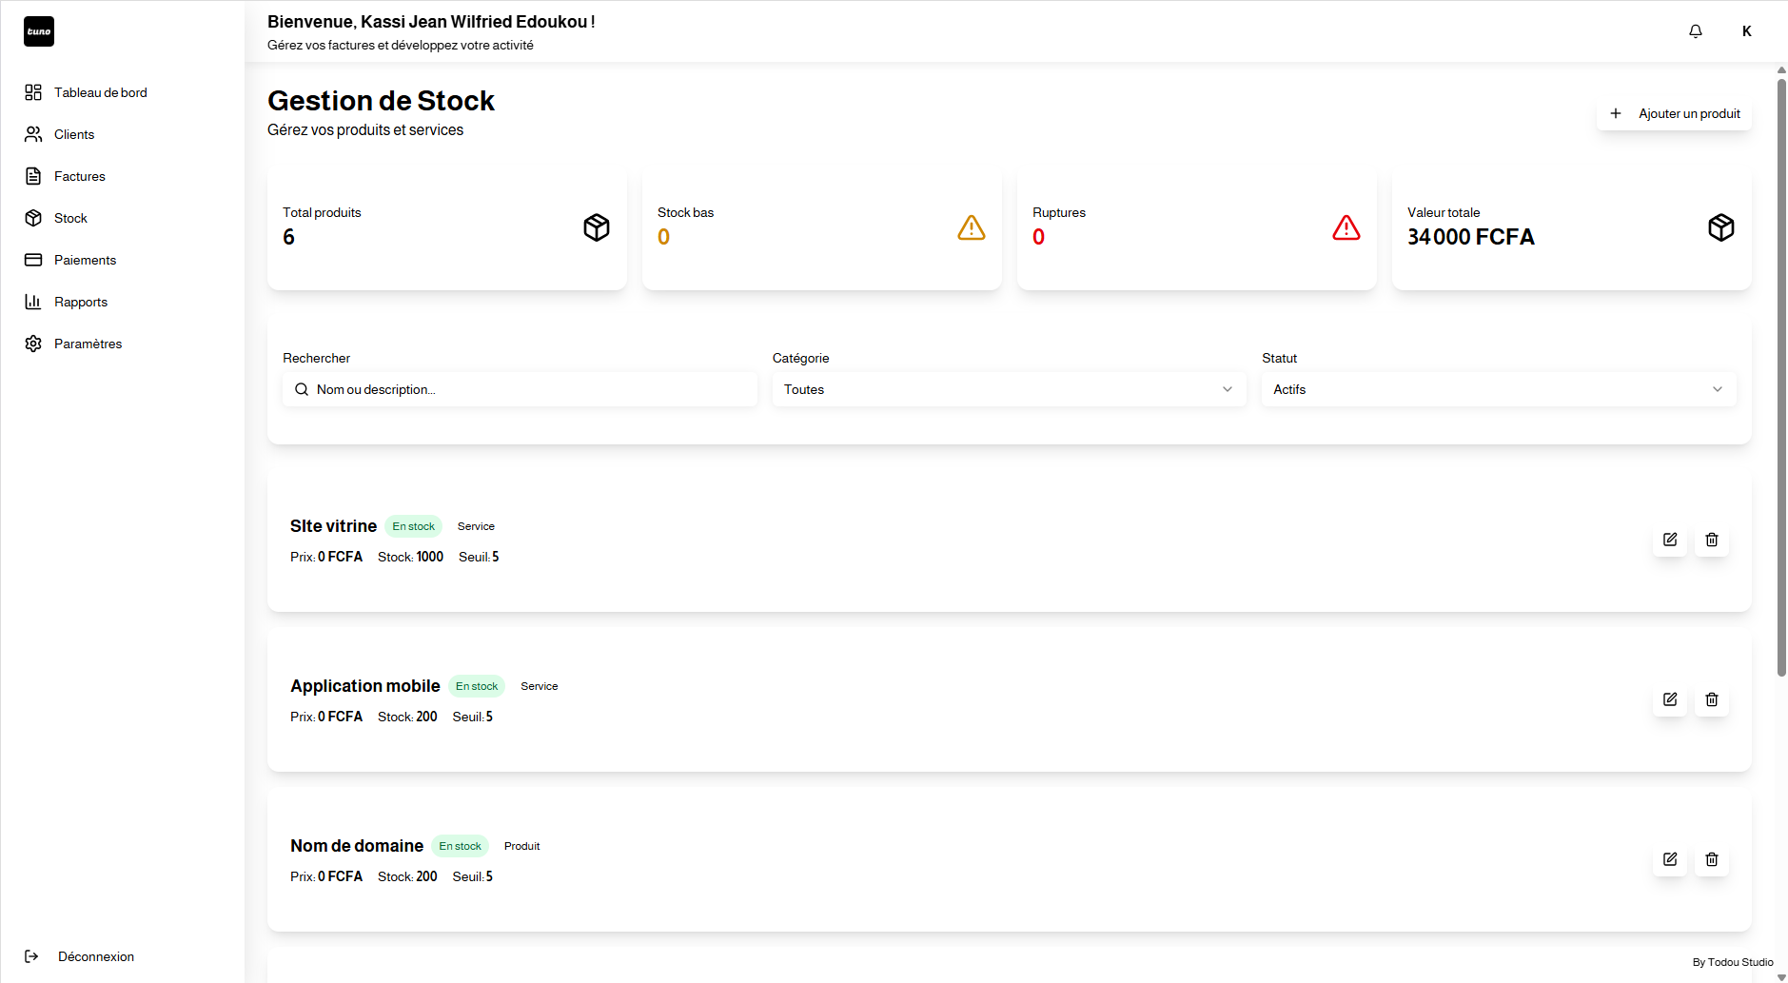Click the notification bell icon

[x=1695, y=30]
